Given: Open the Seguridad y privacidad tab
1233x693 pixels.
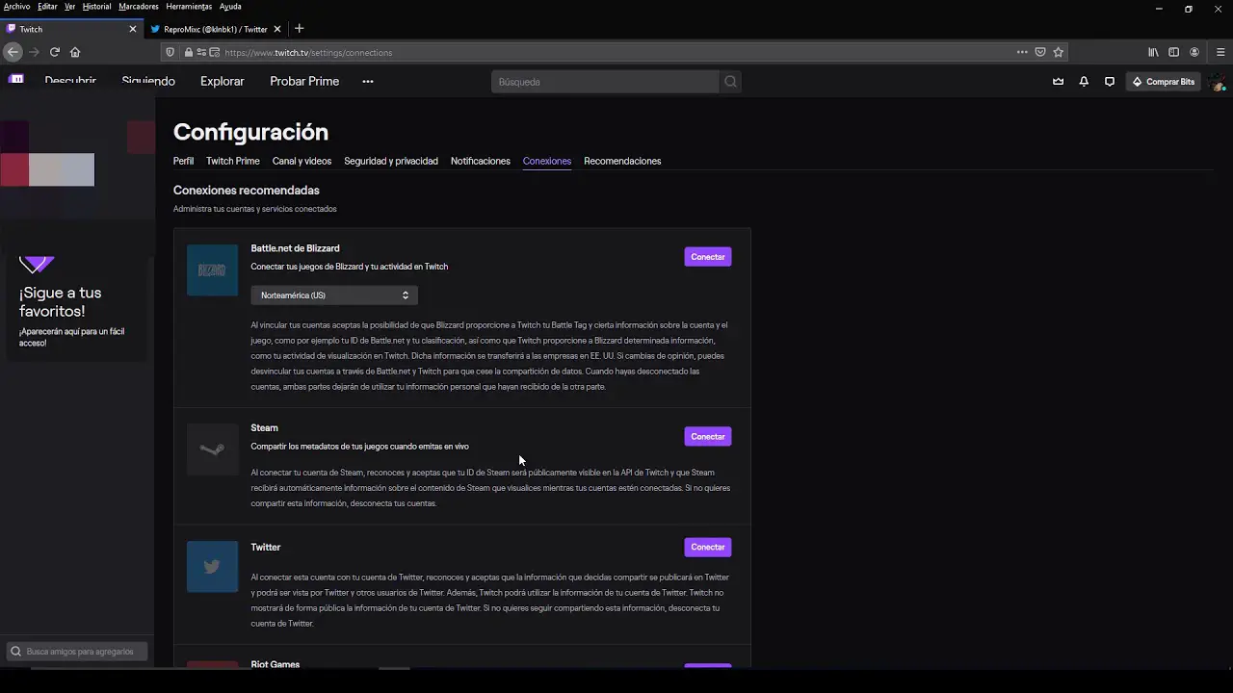Looking at the screenshot, I should pyautogui.click(x=391, y=161).
